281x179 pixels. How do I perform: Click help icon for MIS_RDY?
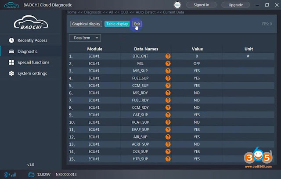[x=168, y=93]
